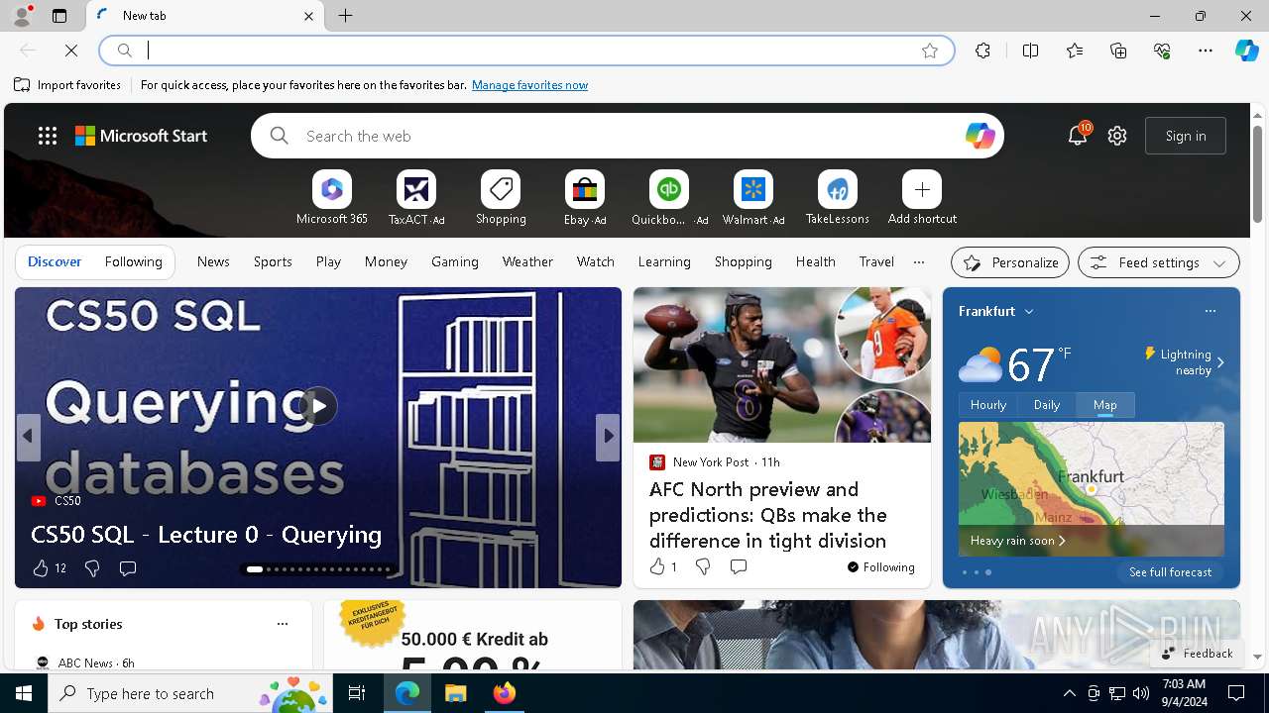Open page settings gear
Viewport: 1269px width, 713px height.
coord(1117,136)
